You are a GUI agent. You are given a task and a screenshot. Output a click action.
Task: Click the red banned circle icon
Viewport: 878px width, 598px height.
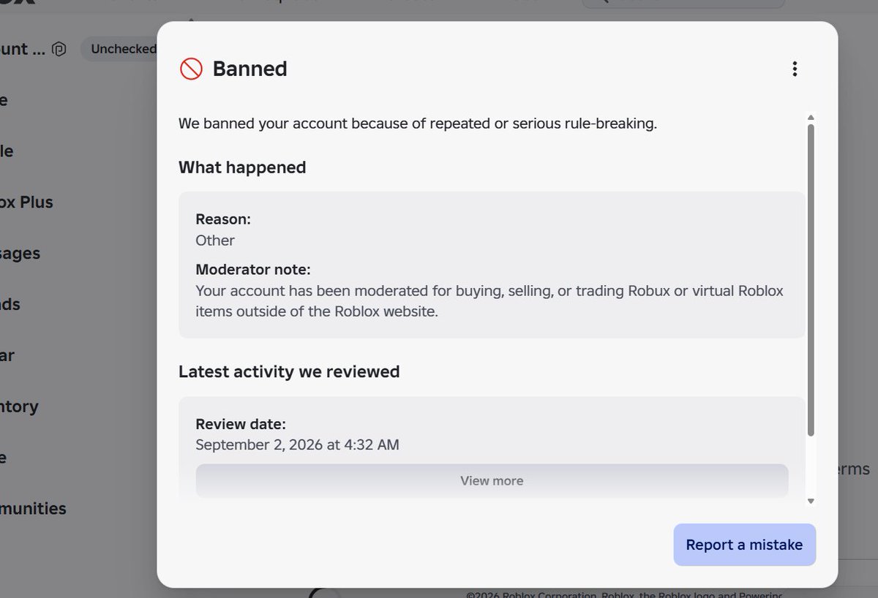(191, 69)
